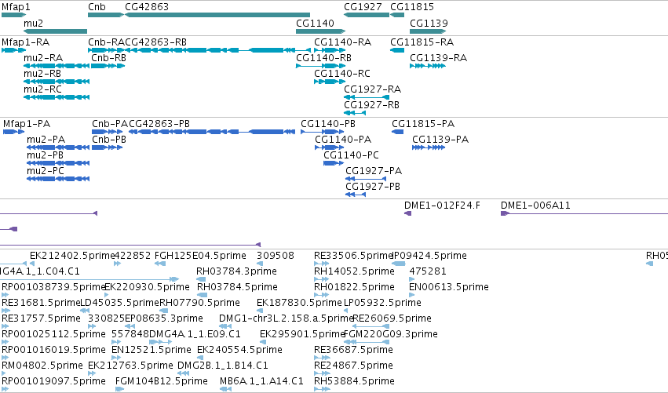668x393 pixels.
Task: Select transcript CG1140-RC
Action: 330,82
